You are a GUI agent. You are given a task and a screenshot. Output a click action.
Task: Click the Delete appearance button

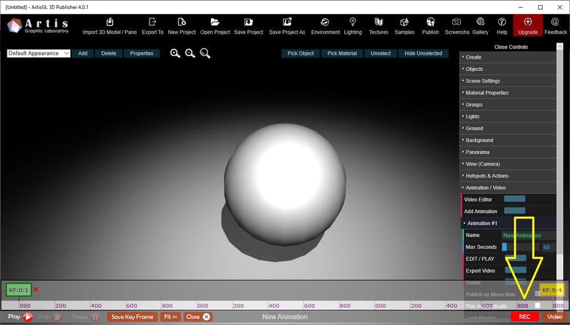[x=109, y=54]
